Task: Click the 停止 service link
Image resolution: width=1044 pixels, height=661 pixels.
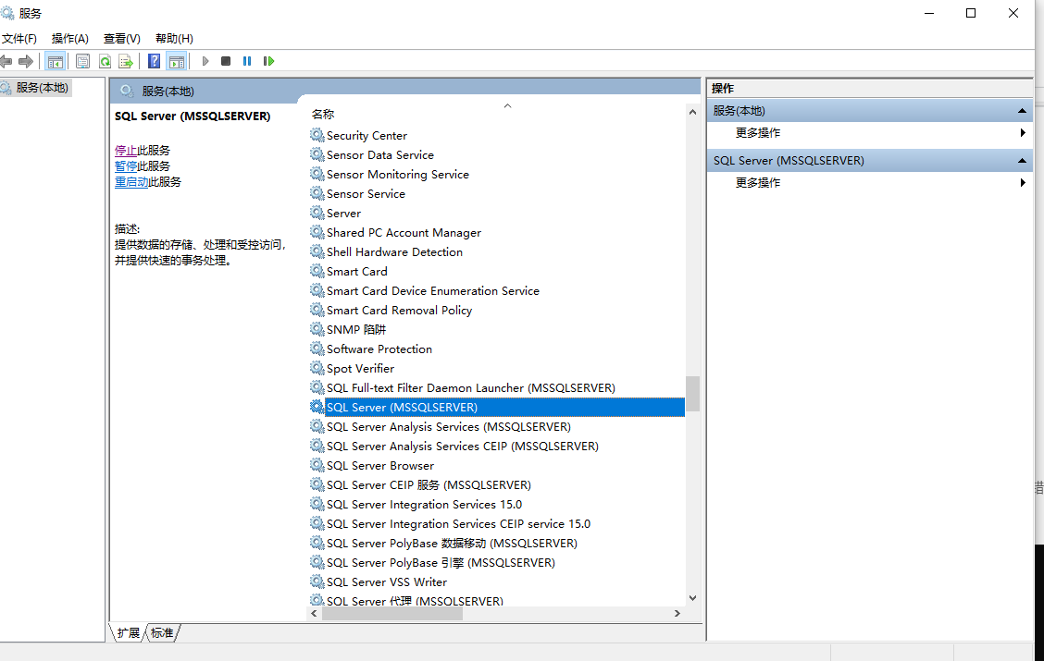Action: click(x=125, y=151)
